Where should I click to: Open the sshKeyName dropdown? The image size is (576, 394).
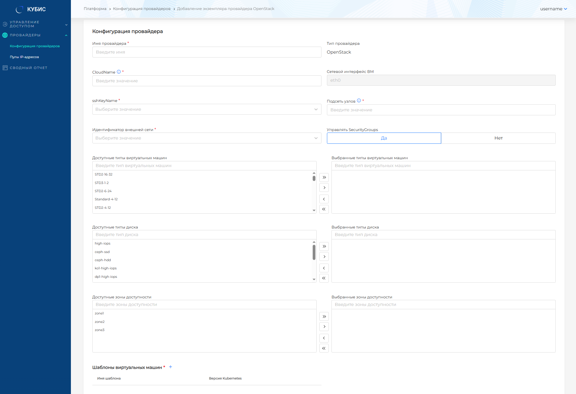[x=207, y=109]
